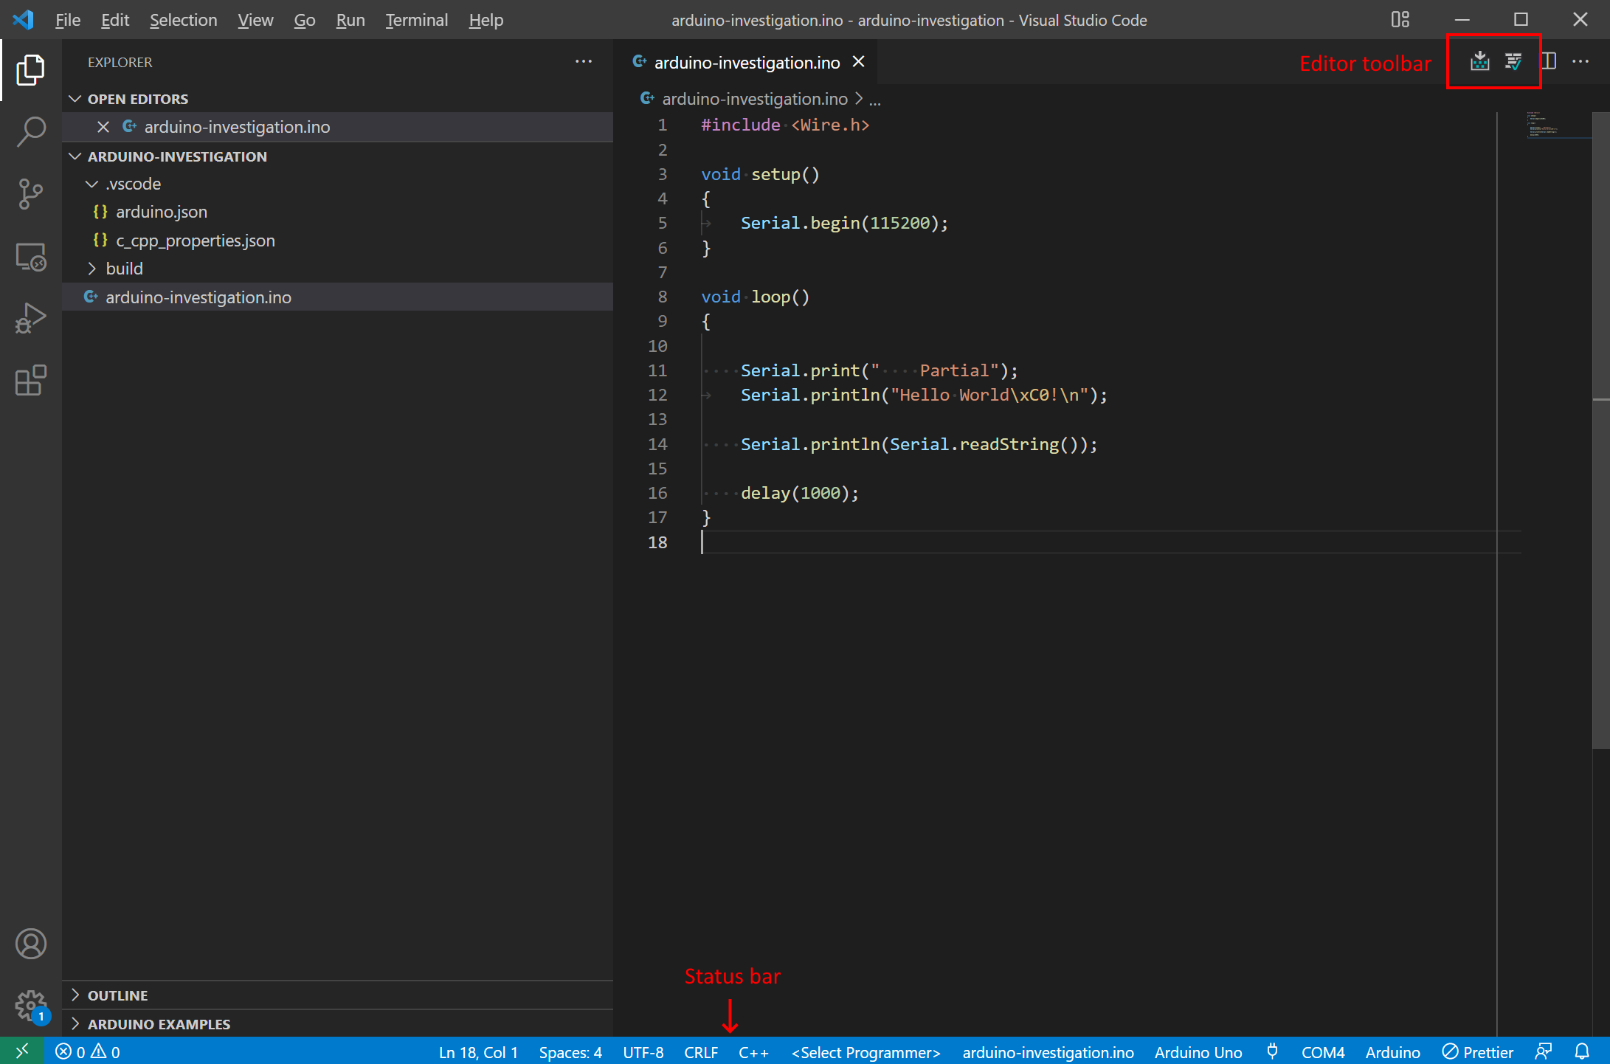1610x1064 pixels.
Task: Change language mode via C++
Action: (x=753, y=1051)
